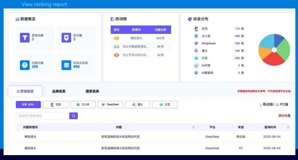
Task: Click the 移动端 source cell in table
Action: tap(241, 137)
